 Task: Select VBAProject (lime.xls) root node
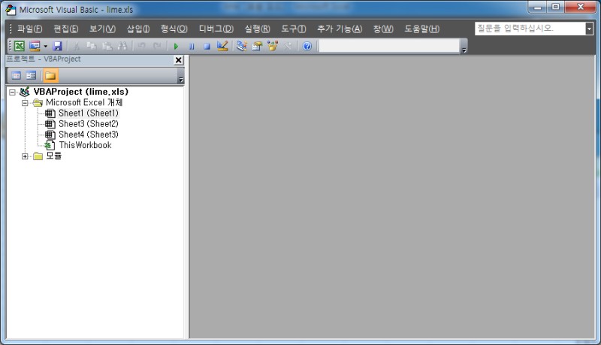[x=81, y=92]
